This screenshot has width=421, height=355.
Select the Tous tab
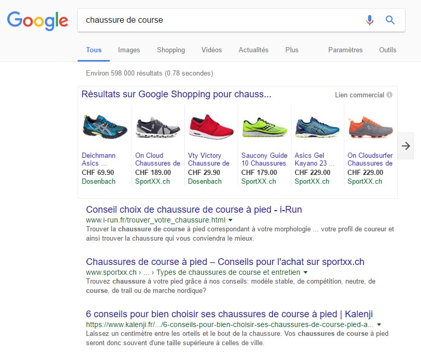(x=94, y=50)
